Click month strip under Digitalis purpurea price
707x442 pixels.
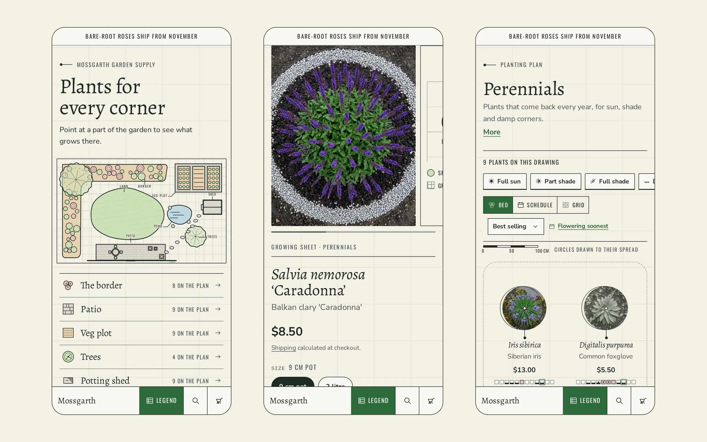(606, 382)
